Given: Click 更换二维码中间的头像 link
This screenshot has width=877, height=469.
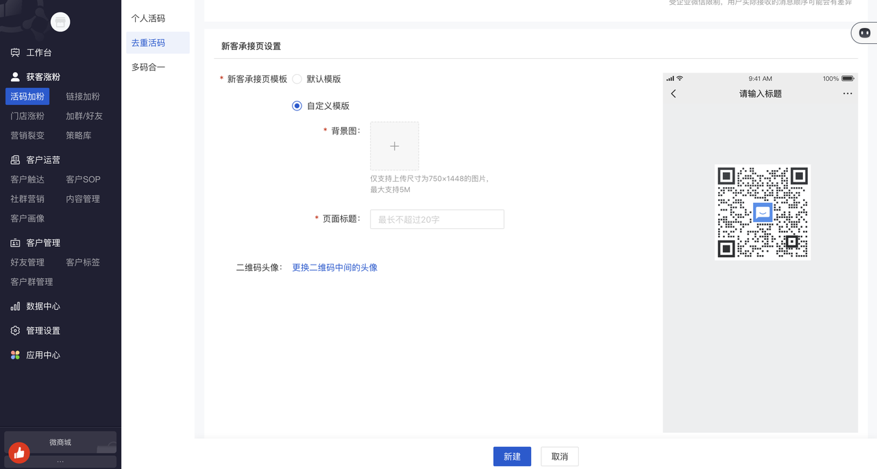Looking at the screenshot, I should 335,267.
